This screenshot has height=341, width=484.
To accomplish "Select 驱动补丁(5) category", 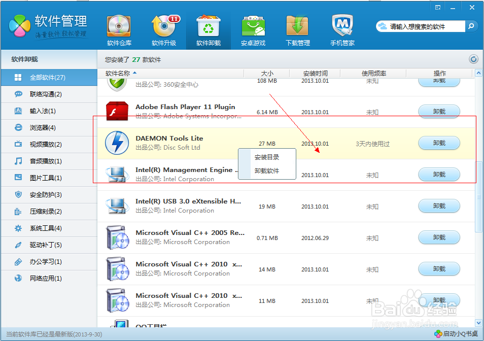I will (49, 245).
